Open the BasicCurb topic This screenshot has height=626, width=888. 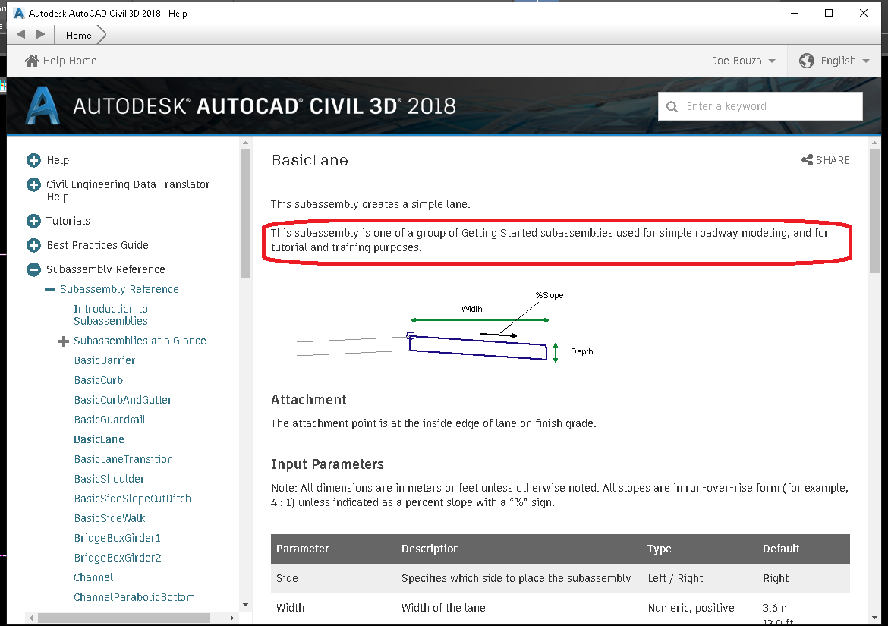99,380
